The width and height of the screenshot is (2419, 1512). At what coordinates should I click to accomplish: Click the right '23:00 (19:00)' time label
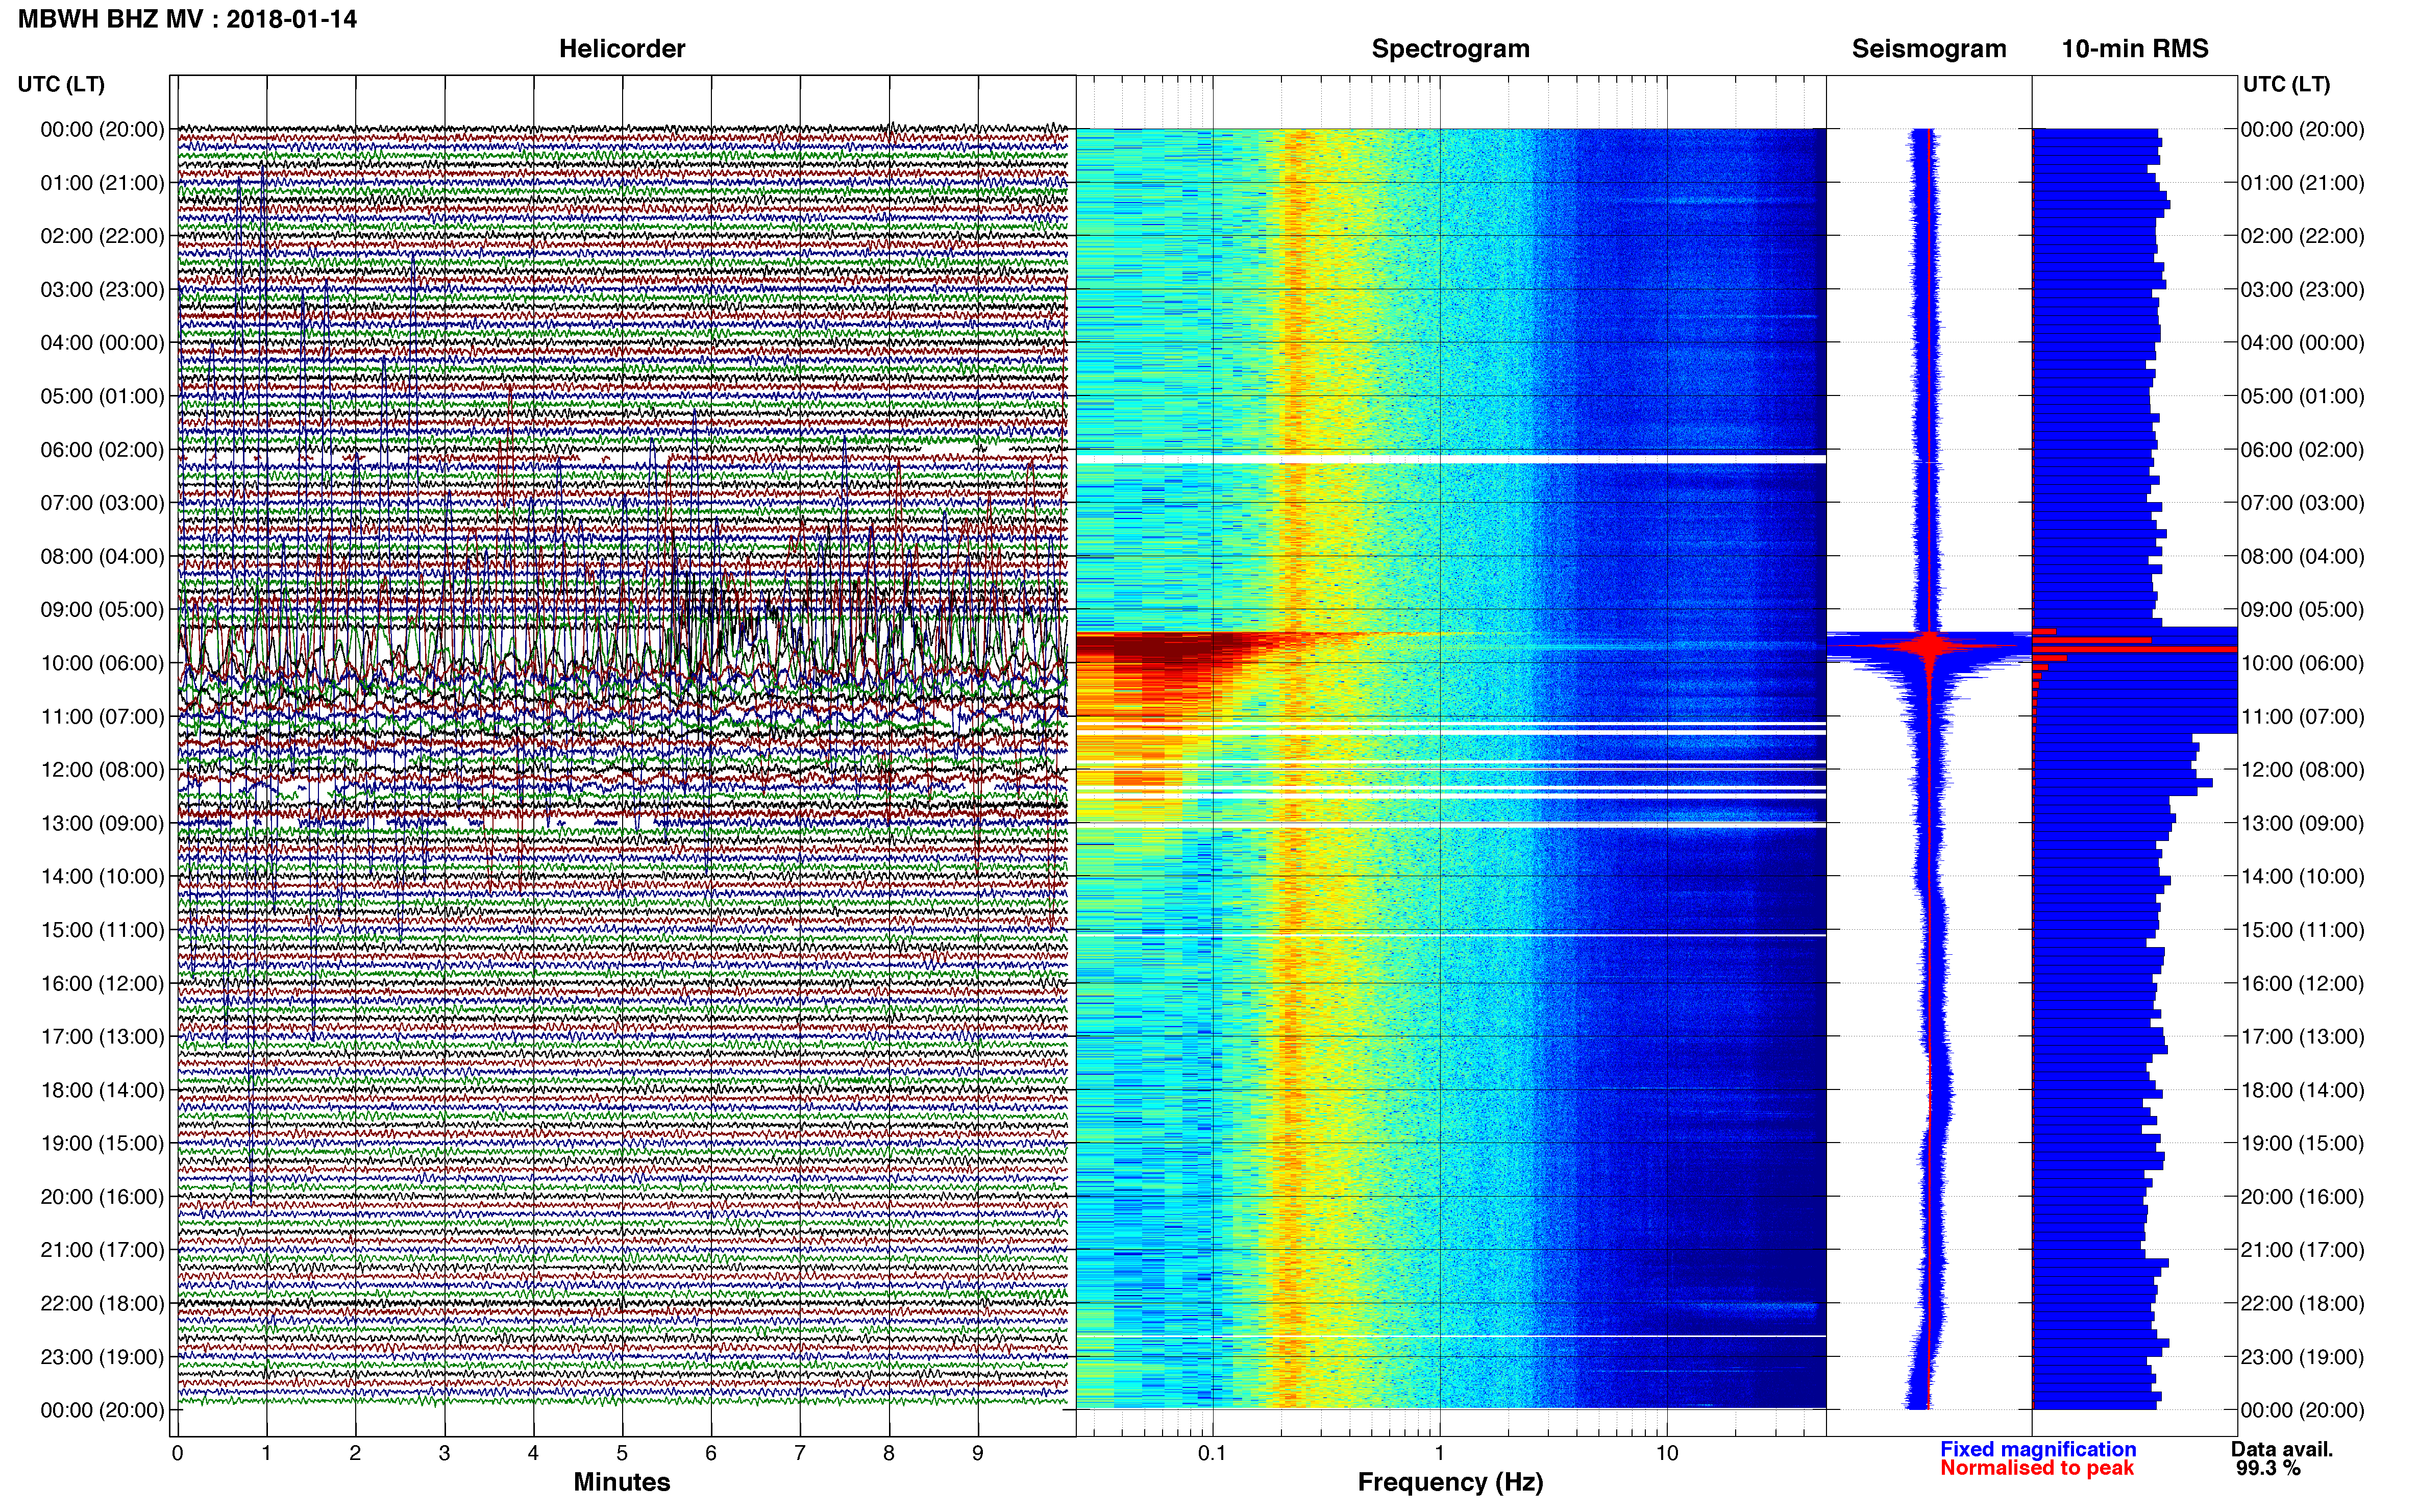click(x=2302, y=1357)
